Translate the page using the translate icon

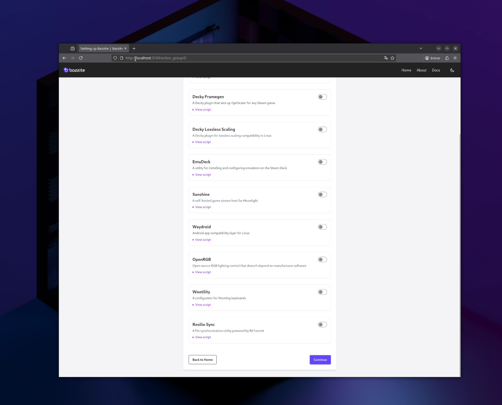tap(385, 58)
